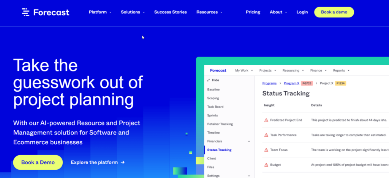Click the Team Focus warning icon
The height and width of the screenshot is (178, 389).
click(266, 150)
